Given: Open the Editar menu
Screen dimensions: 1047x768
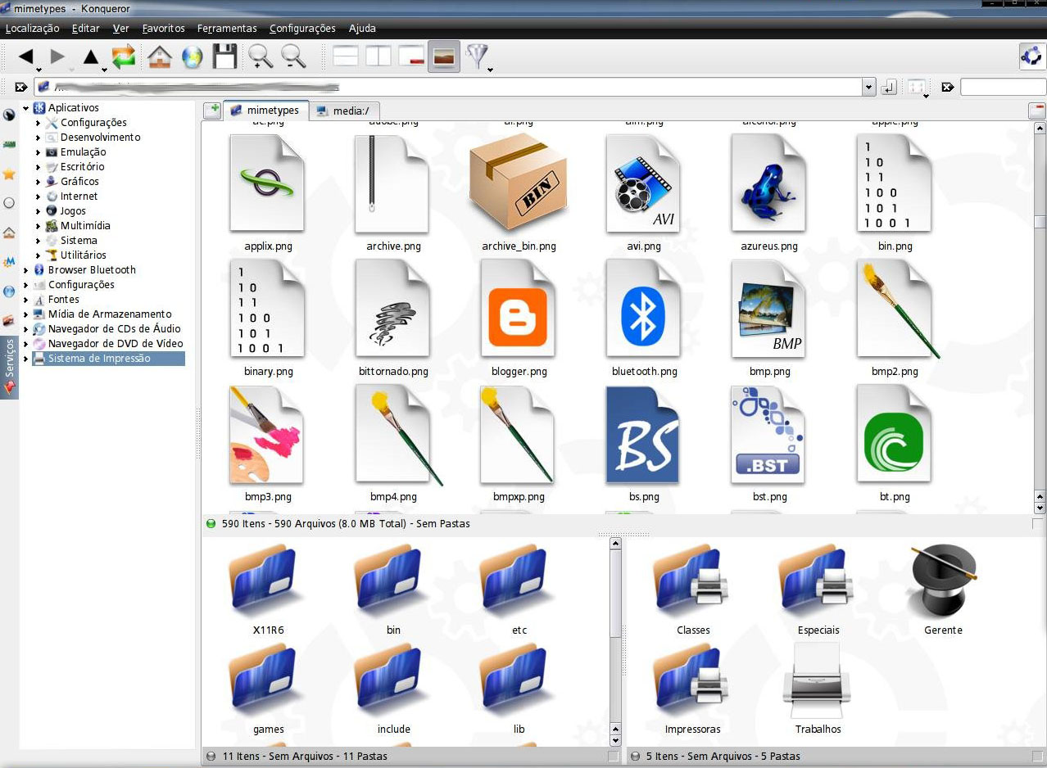Looking at the screenshot, I should pyautogui.click(x=86, y=28).
